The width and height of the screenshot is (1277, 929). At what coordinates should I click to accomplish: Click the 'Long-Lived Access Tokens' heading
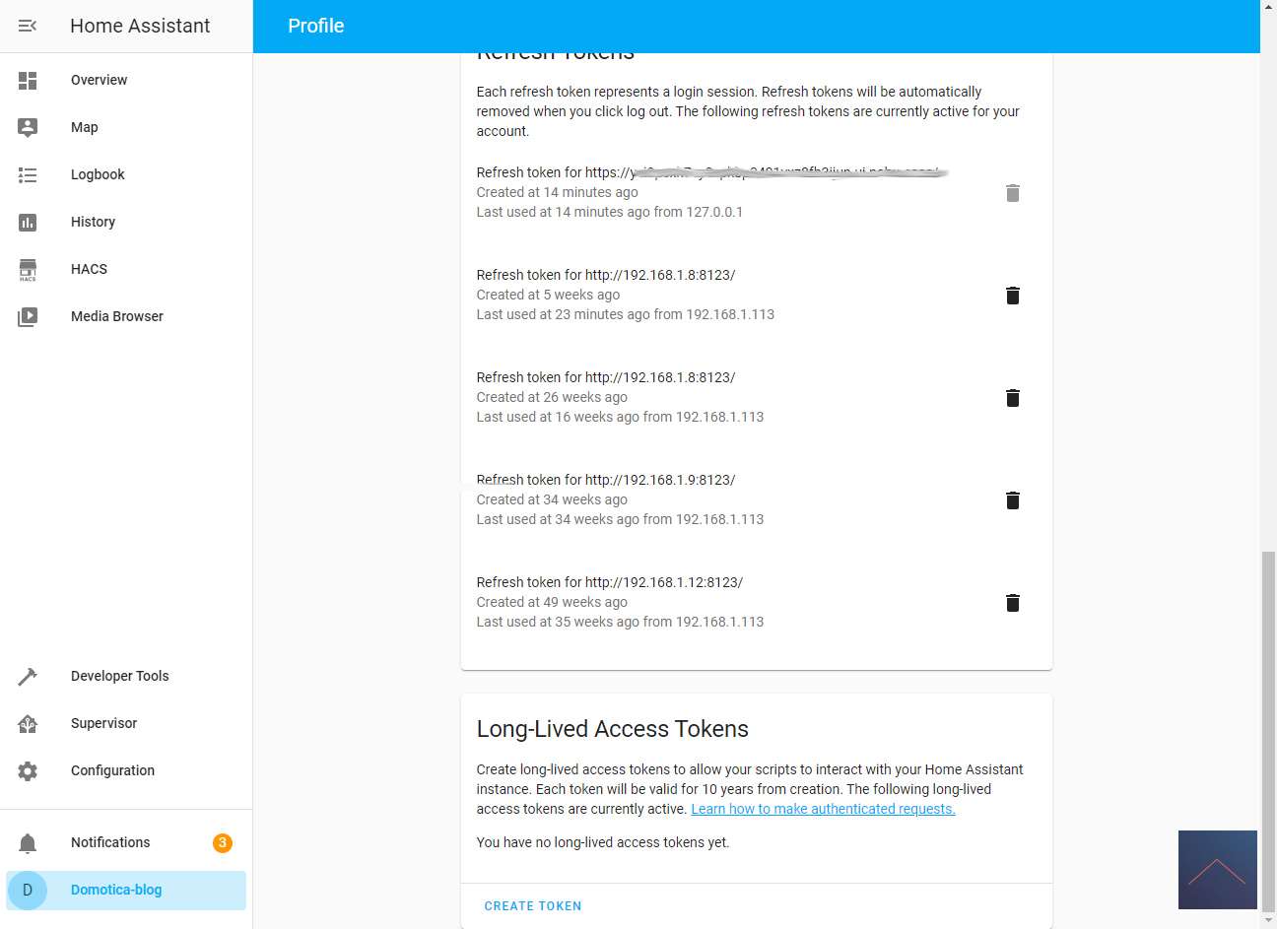[x=613, y=729]
